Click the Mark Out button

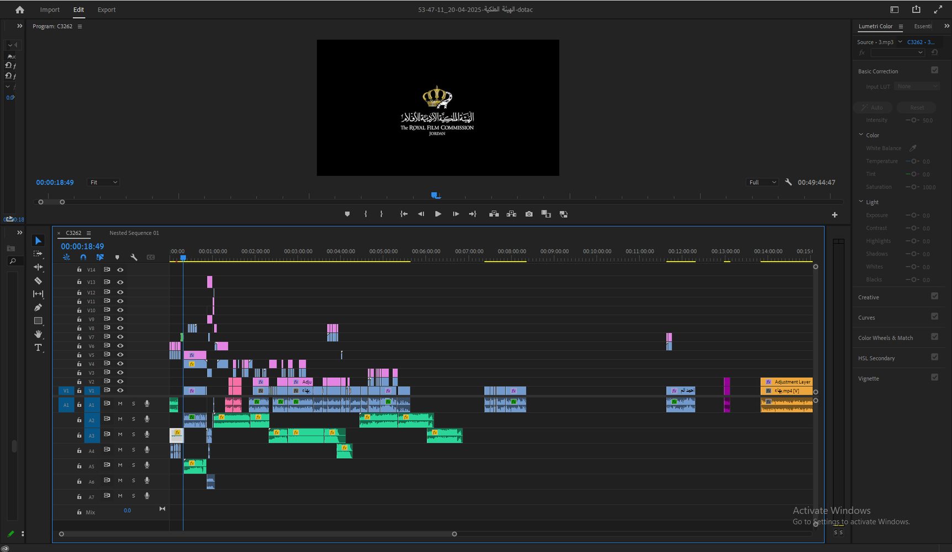(x=382, y=214)
